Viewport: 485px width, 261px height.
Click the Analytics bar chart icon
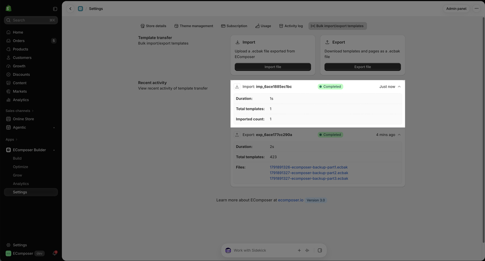click(x=9, y=100)
